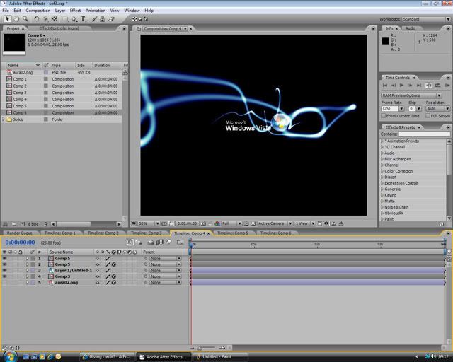Select the Eraser tool
This screenshot has width=453, height=362.
tap(111, 19)
